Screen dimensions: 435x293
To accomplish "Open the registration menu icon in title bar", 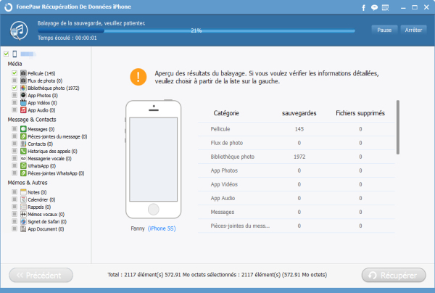I will 386,7.
